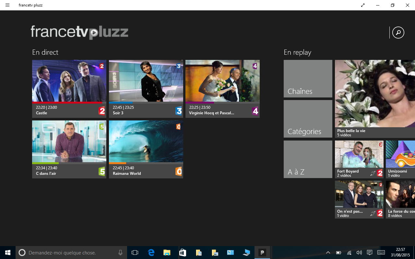Click the En direct heading
This screenshot has height=259, width=415.
coord(45,52)
